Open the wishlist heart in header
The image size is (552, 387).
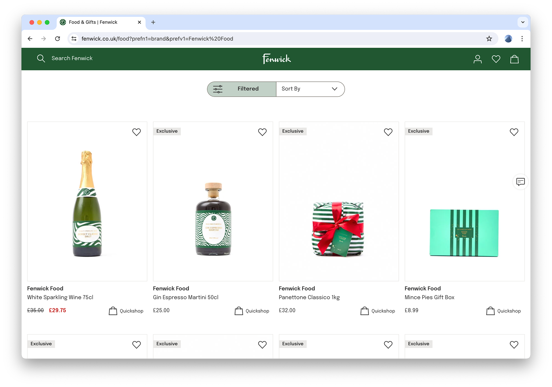(496, 59)
